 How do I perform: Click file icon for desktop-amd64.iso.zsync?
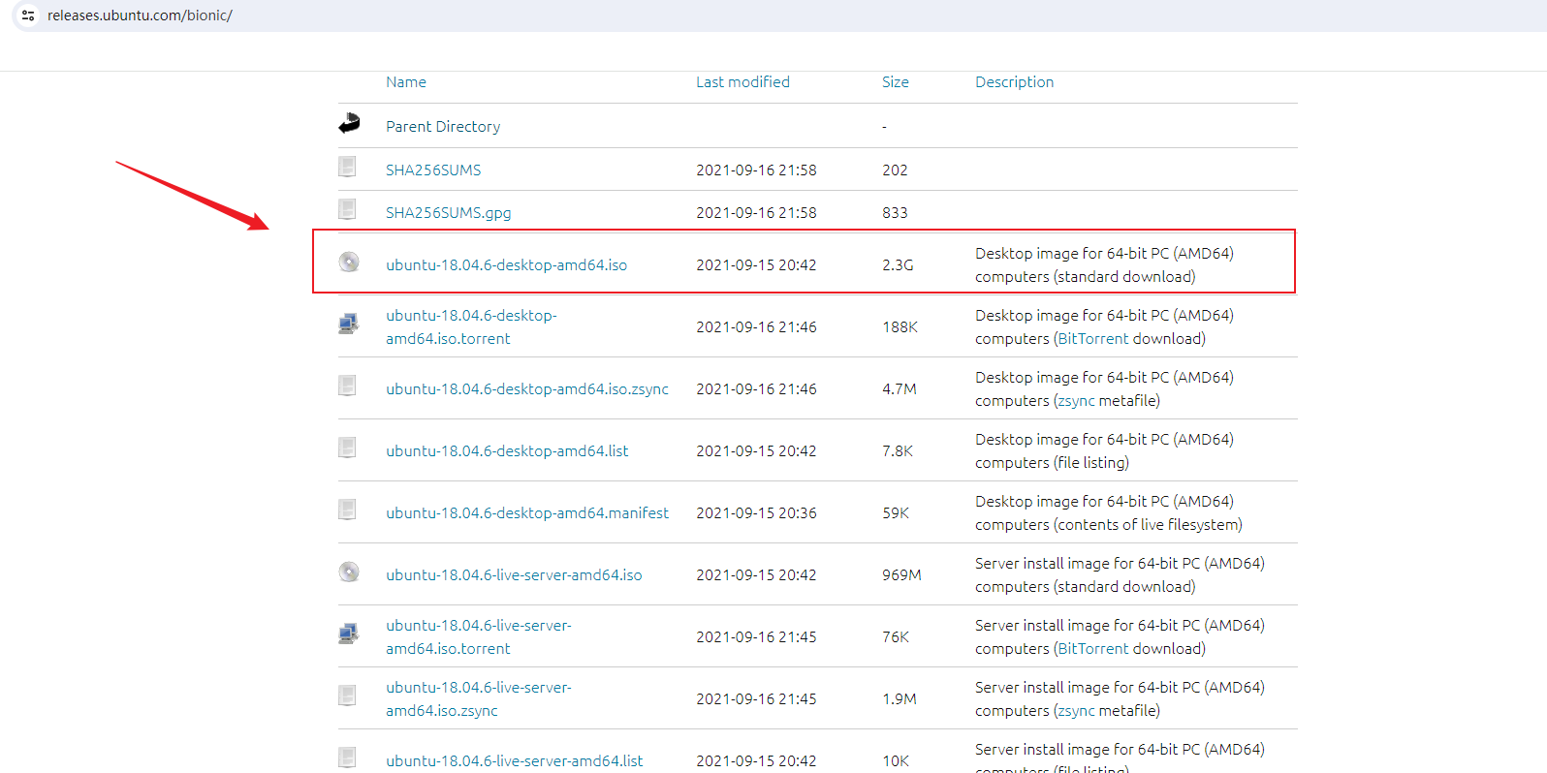(347, 386)
